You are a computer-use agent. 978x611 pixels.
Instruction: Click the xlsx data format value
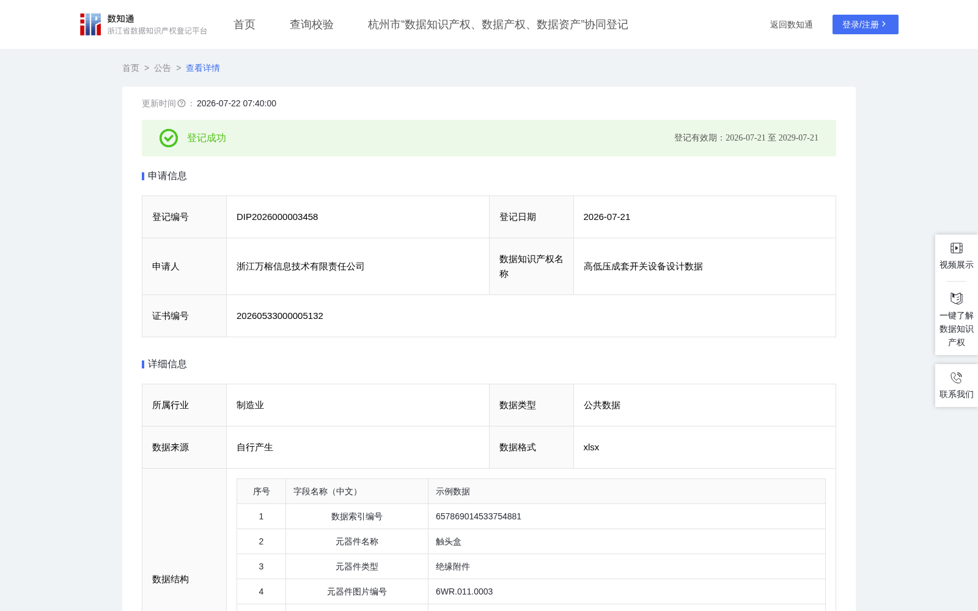[592, 447]
